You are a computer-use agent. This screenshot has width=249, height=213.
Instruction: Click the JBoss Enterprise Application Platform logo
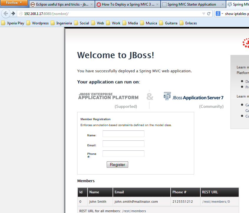point(108,96)
